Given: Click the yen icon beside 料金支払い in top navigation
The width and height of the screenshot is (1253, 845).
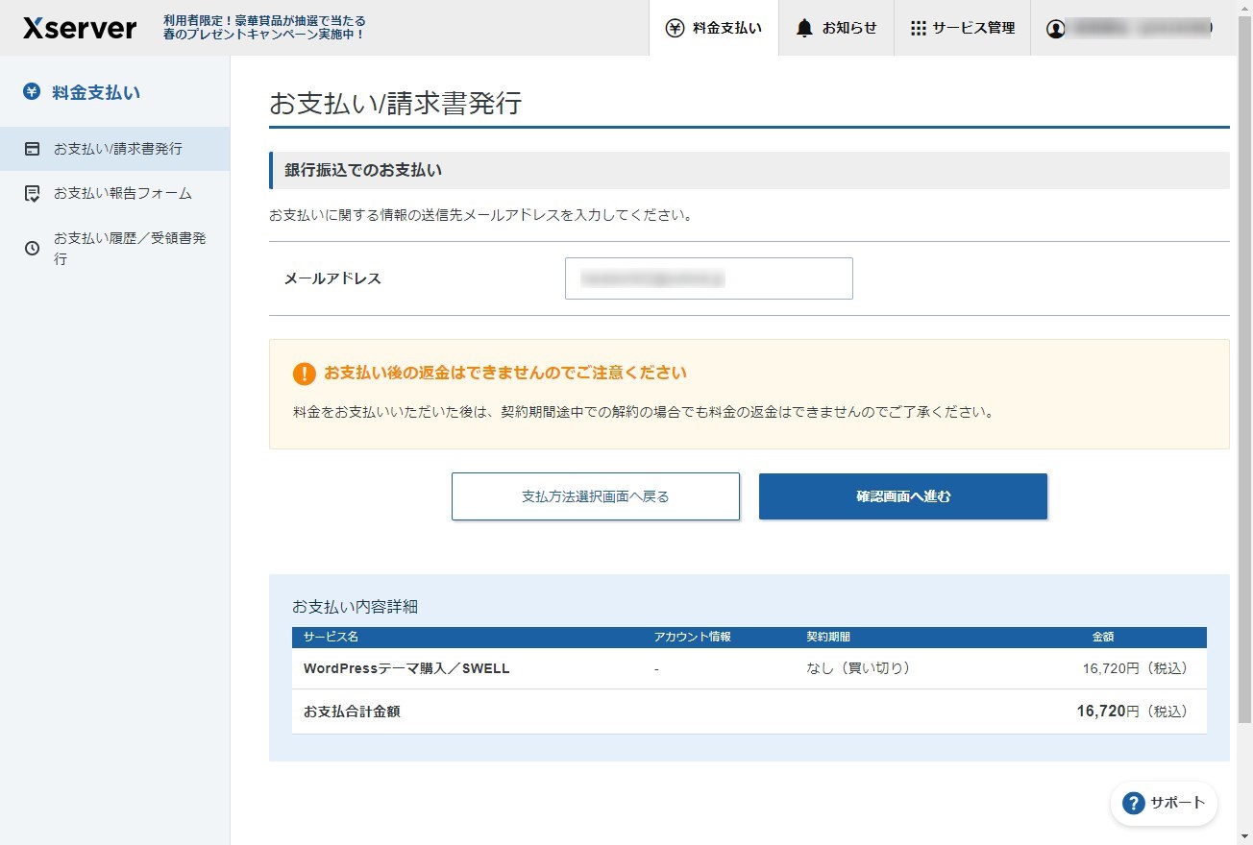Looking at the screenshot, I should [673, 28].
